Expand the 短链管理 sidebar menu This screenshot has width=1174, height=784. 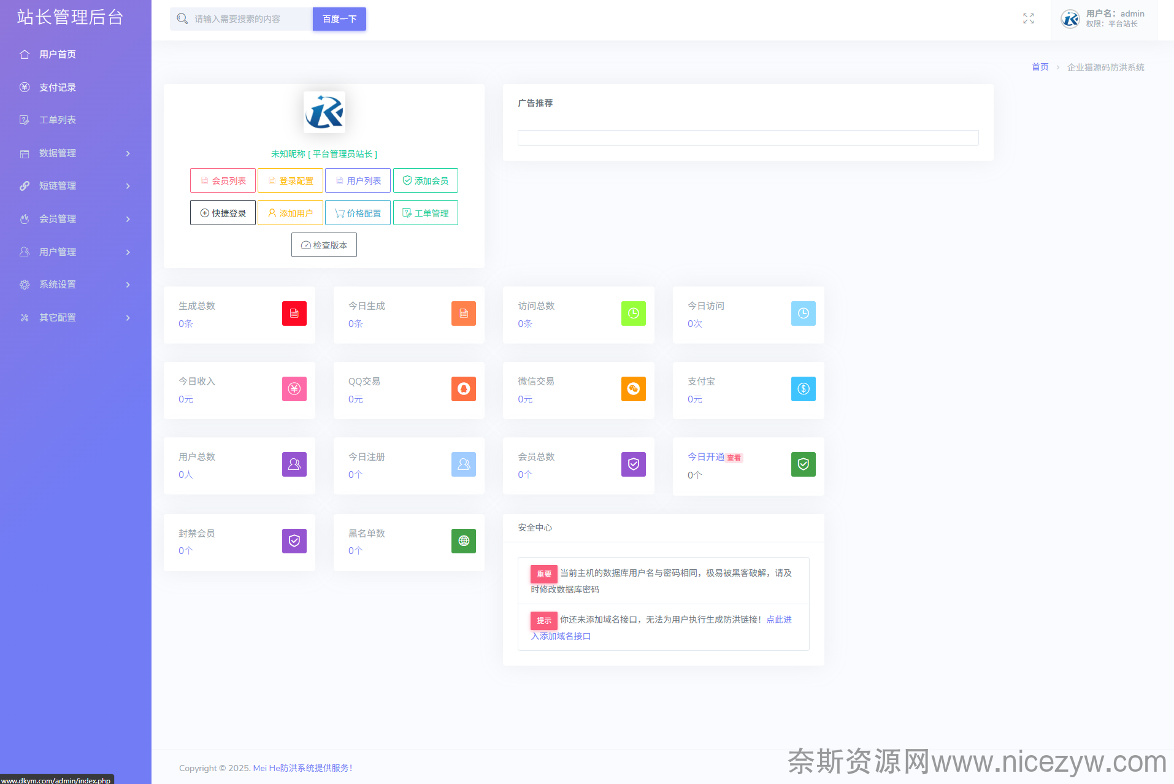(x=75, y=186)
